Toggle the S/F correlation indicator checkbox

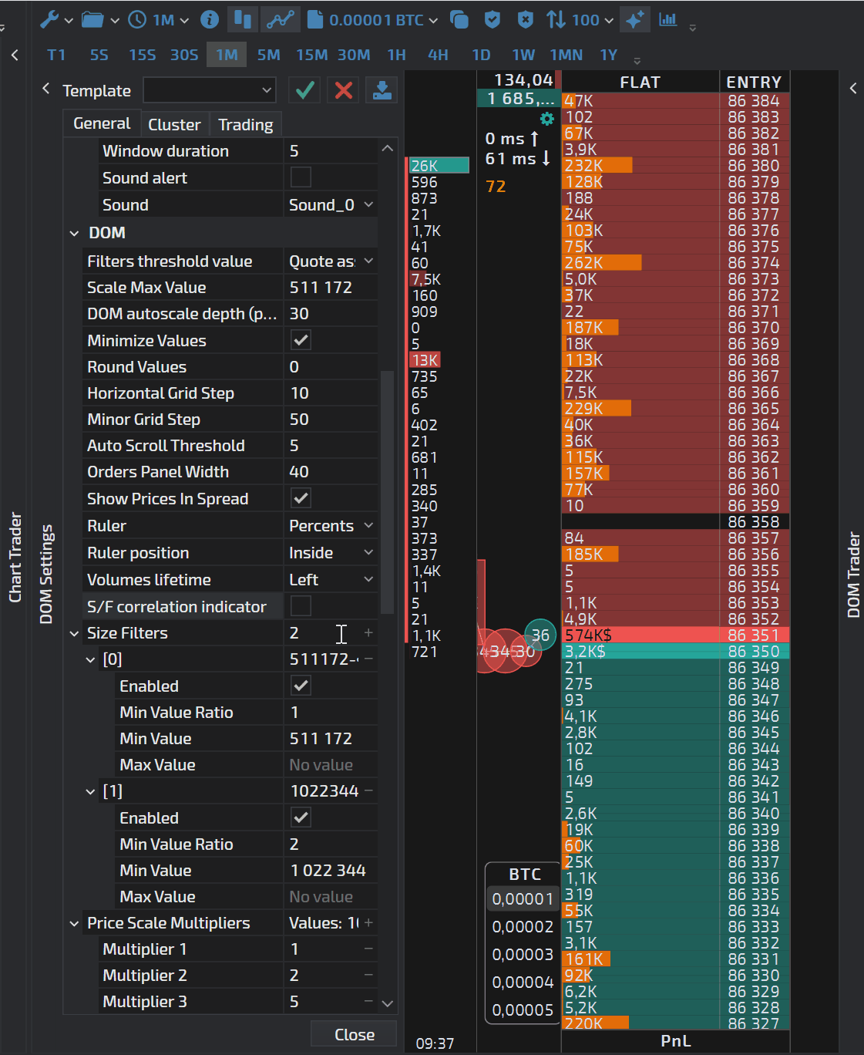pos(301,606)
